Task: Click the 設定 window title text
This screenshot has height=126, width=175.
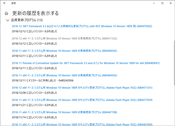Action: [14, 3]
